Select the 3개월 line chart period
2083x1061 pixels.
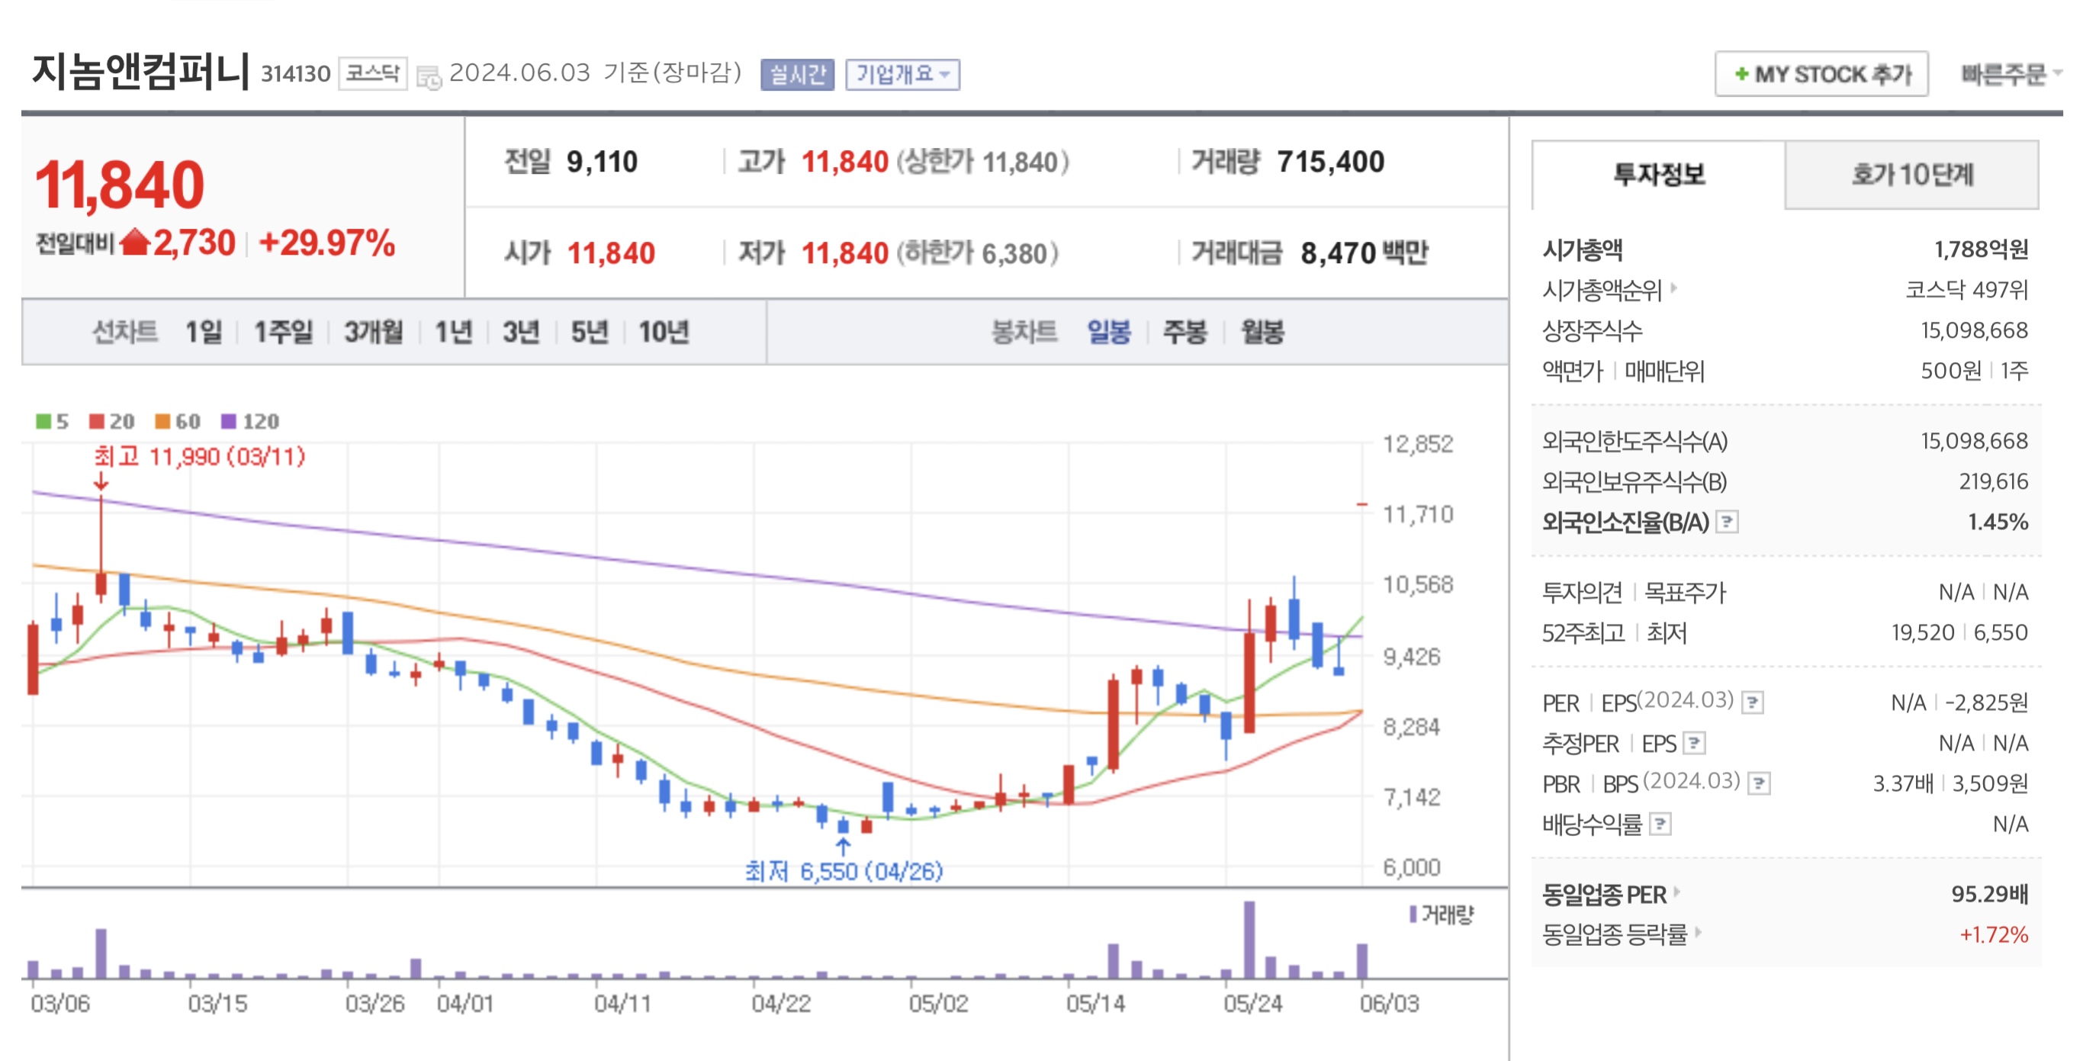point(373,332)
